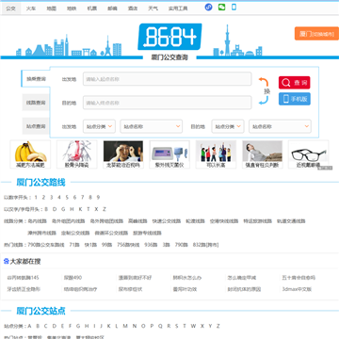Expand the 出发地 站点分类 dropdown
Screen dimensions: 339x339
click(99, 126)
